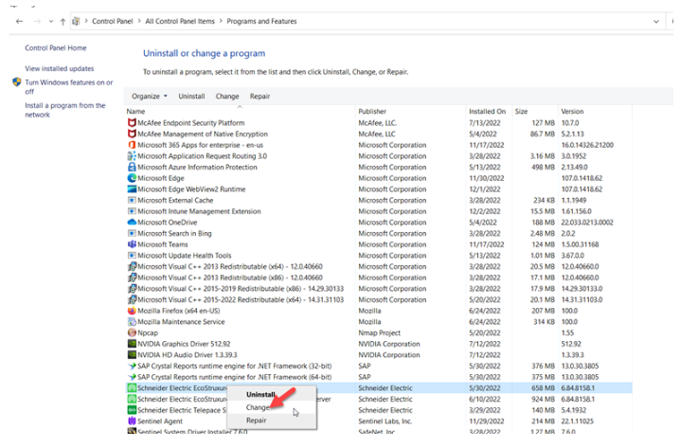Click the McAfee Management of Native Encryption icon
This screenshot has height=448, width=698.
pyautogui.click(x=132, y=134)
